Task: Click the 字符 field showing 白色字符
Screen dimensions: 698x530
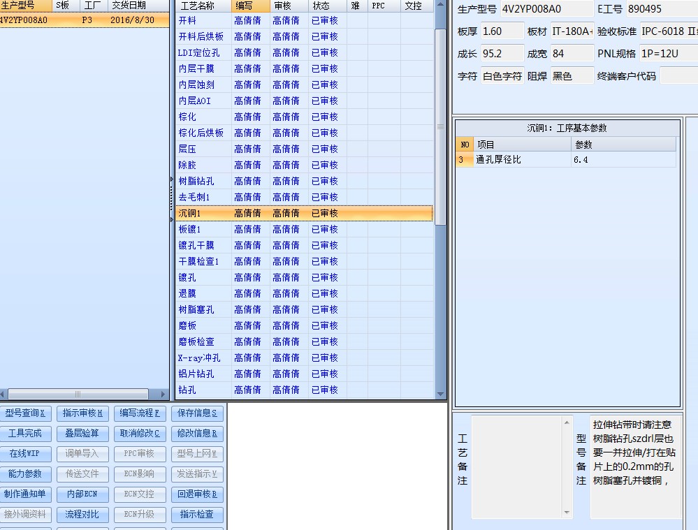Action: [x=502, y=76]
